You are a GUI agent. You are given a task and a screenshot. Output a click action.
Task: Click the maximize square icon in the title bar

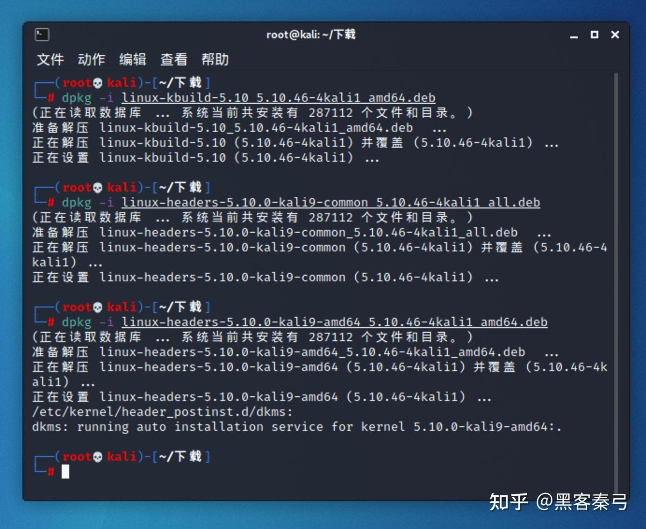click(594, 35)
